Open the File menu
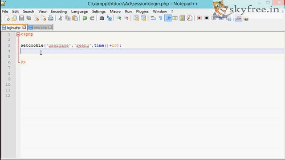This screenshot has width=285, height=160. pyautogui.click(x=5, y=12)
